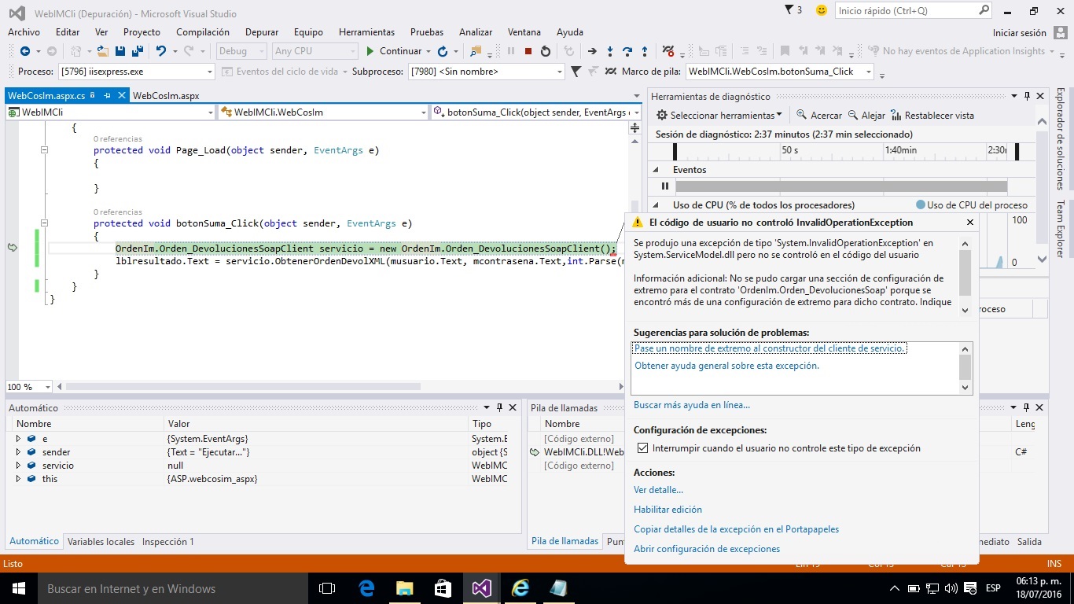Click the Step Out icon
Image resolution: width=1074 pixels, height=604 pixels.
pyautogui.click(x=645, y=51)
